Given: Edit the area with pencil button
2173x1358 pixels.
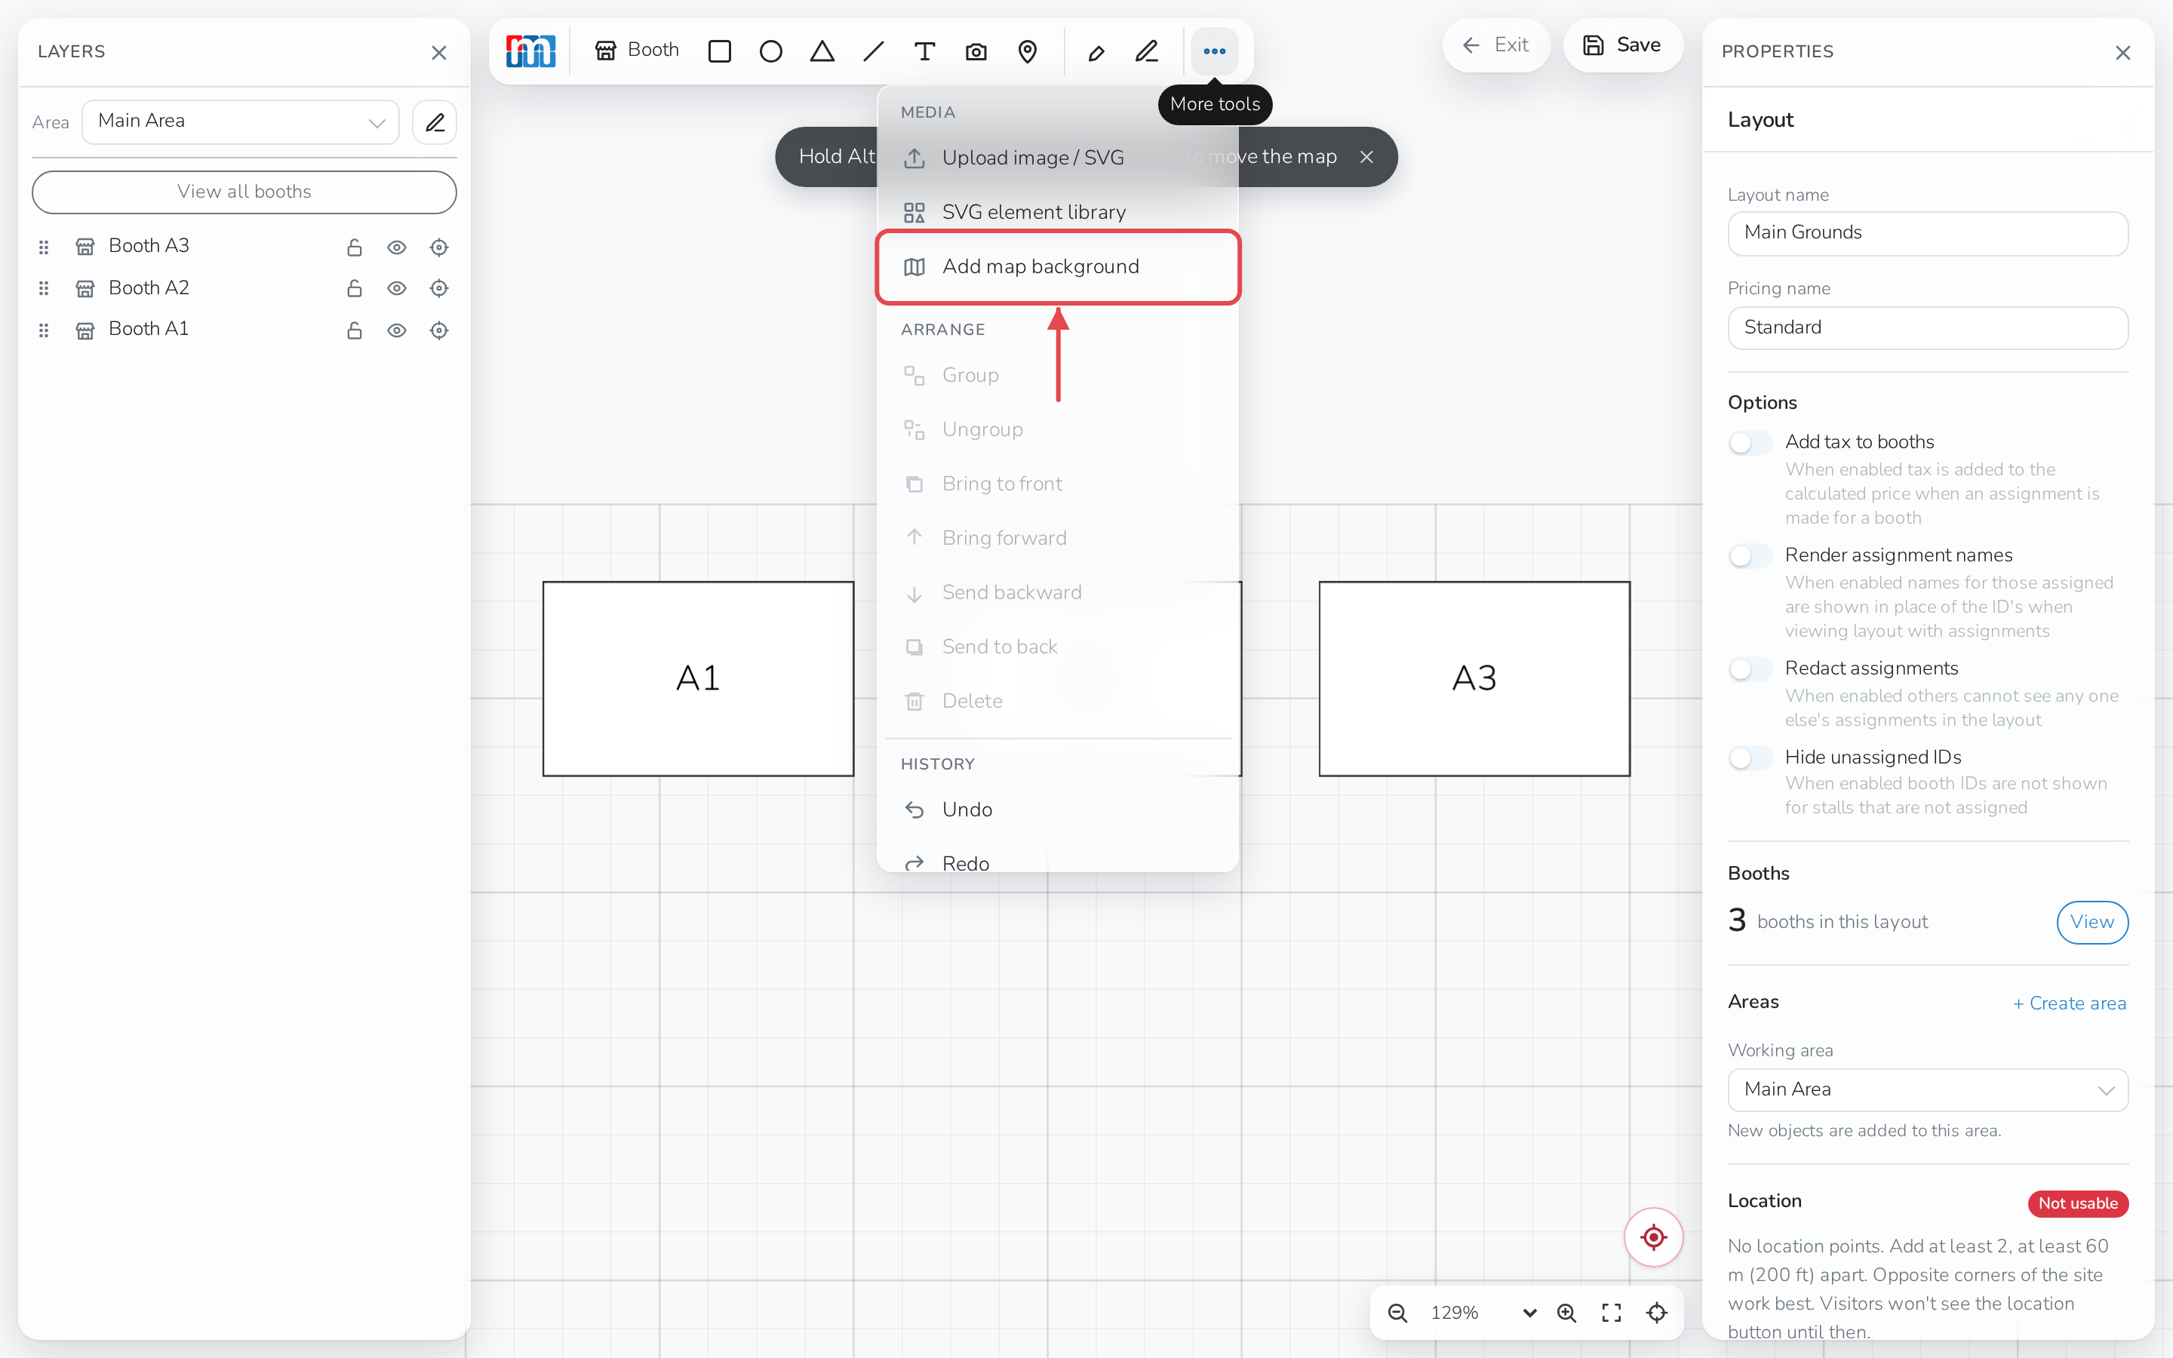Looking at the screenshot, I should (435, 122).
